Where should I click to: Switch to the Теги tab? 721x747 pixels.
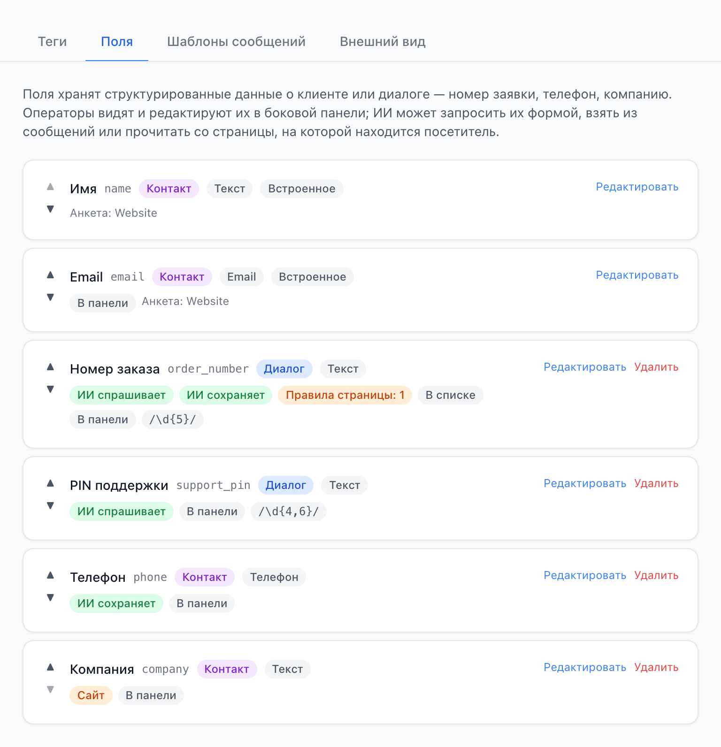52,42
